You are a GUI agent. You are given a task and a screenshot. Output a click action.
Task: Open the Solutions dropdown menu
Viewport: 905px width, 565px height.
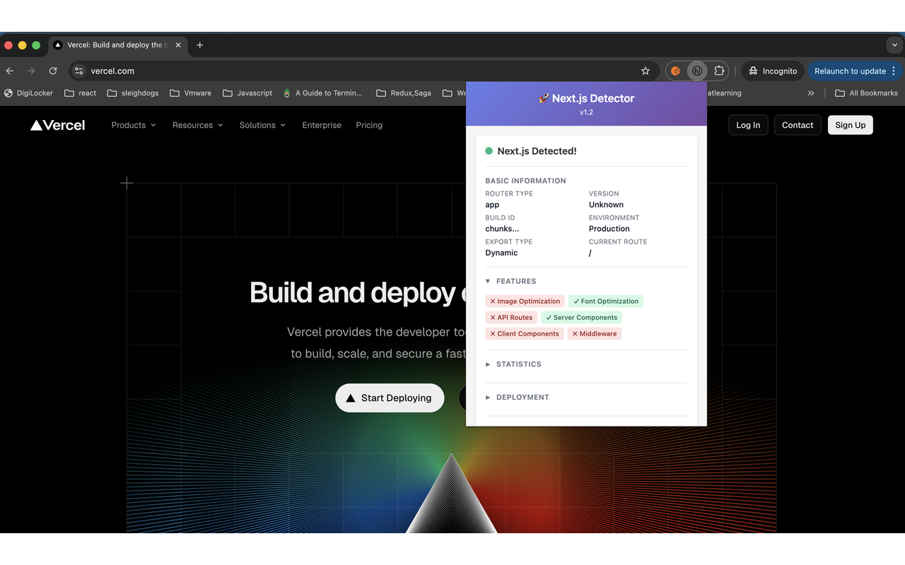tap(262, 125)
